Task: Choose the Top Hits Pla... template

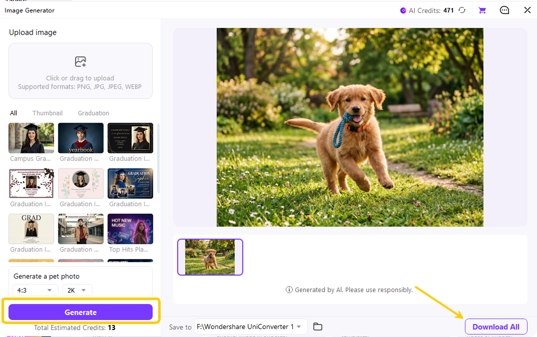Action: pyautogui.click(x=130, y=229)
